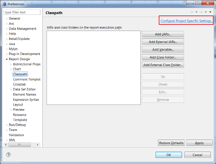The width and height of the screenshot is (216, 164).
Task: Select the Layout preference page
Action: [x=18, y=105]
